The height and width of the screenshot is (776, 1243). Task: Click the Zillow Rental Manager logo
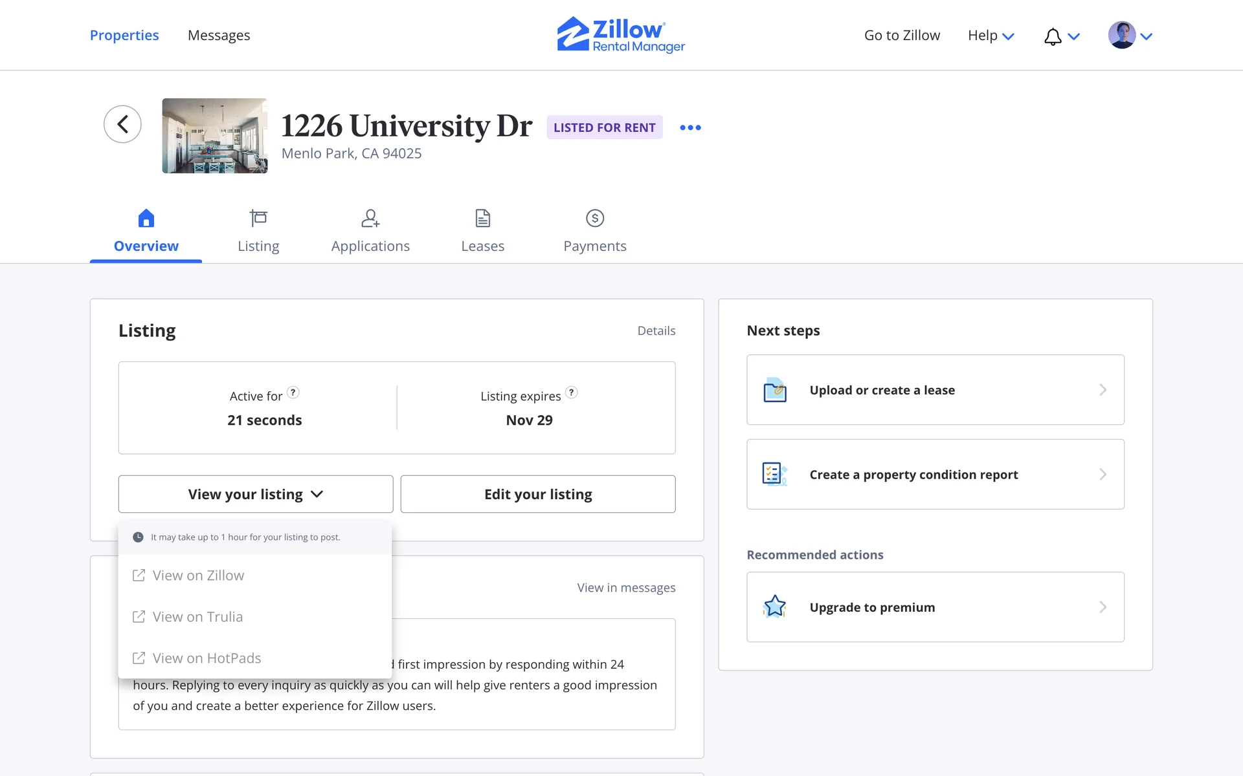pyautogui.click(x=621, y=35)
